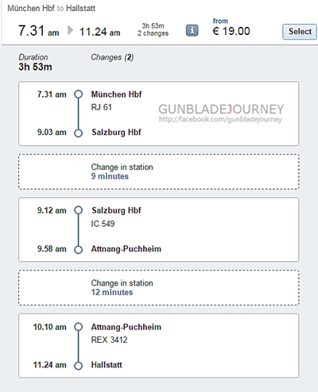Click the arrow between departure and arrival times
Viewport: 318px width, 392px height.
[70, 30]
